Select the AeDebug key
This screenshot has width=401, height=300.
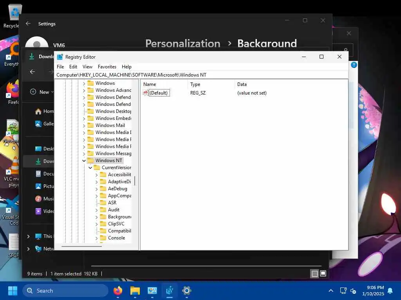coord(117,189)
